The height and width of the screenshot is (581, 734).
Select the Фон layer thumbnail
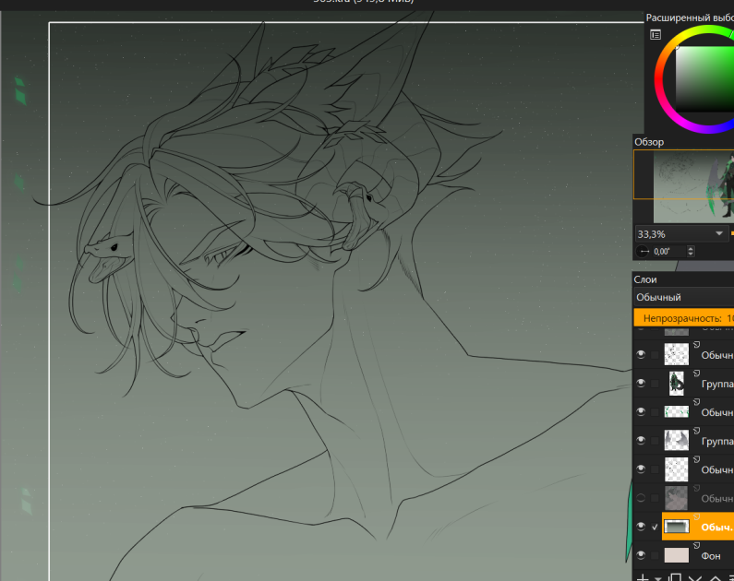pos(677,555)
